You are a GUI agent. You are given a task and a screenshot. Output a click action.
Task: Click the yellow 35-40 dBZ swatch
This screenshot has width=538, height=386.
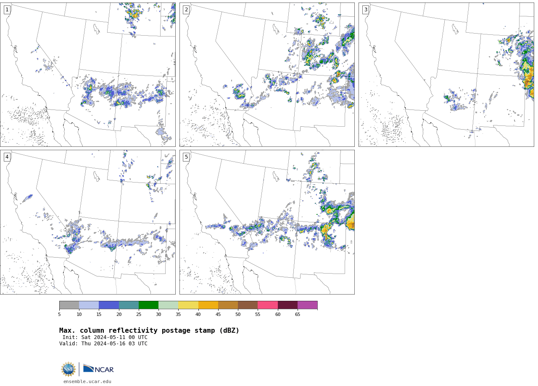(188, 305)
